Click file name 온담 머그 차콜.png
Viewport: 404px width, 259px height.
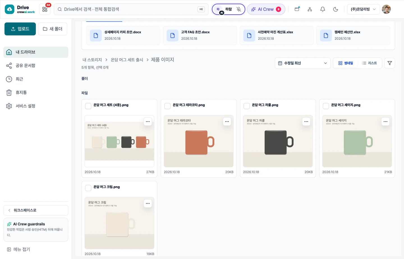265,105
